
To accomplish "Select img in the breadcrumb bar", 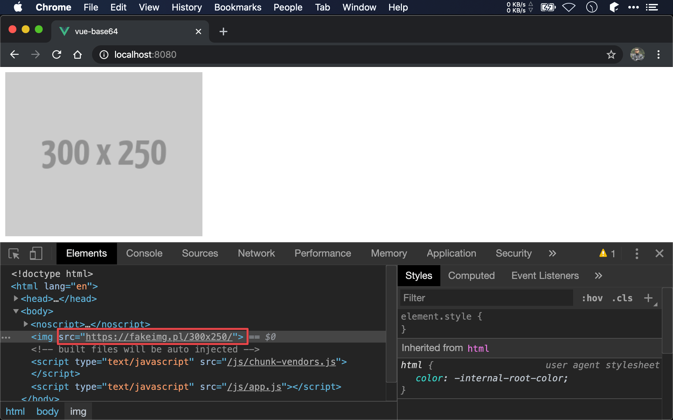I will tap(78, 411).
